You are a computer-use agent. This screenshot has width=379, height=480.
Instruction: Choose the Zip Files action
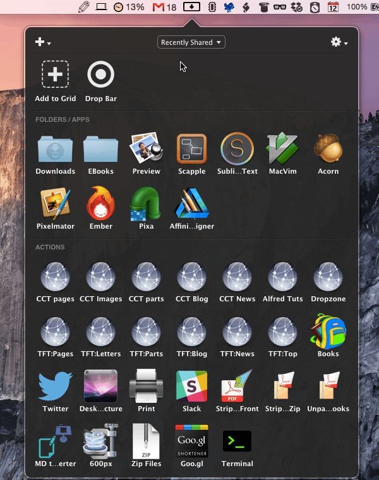(x=147, y=441)
